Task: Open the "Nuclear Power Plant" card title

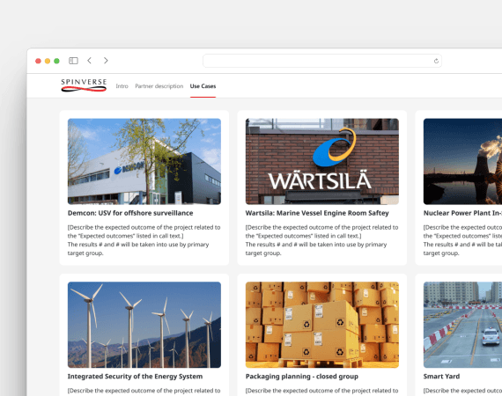Action: point(462,213)
